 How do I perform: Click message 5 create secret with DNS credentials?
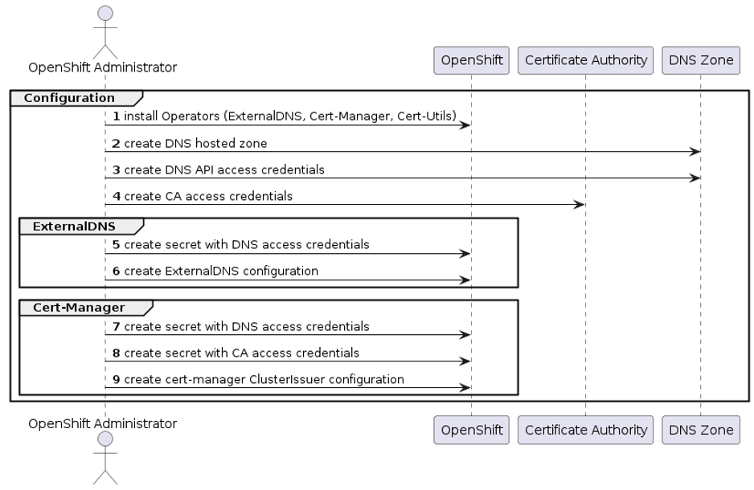[241, 244]
